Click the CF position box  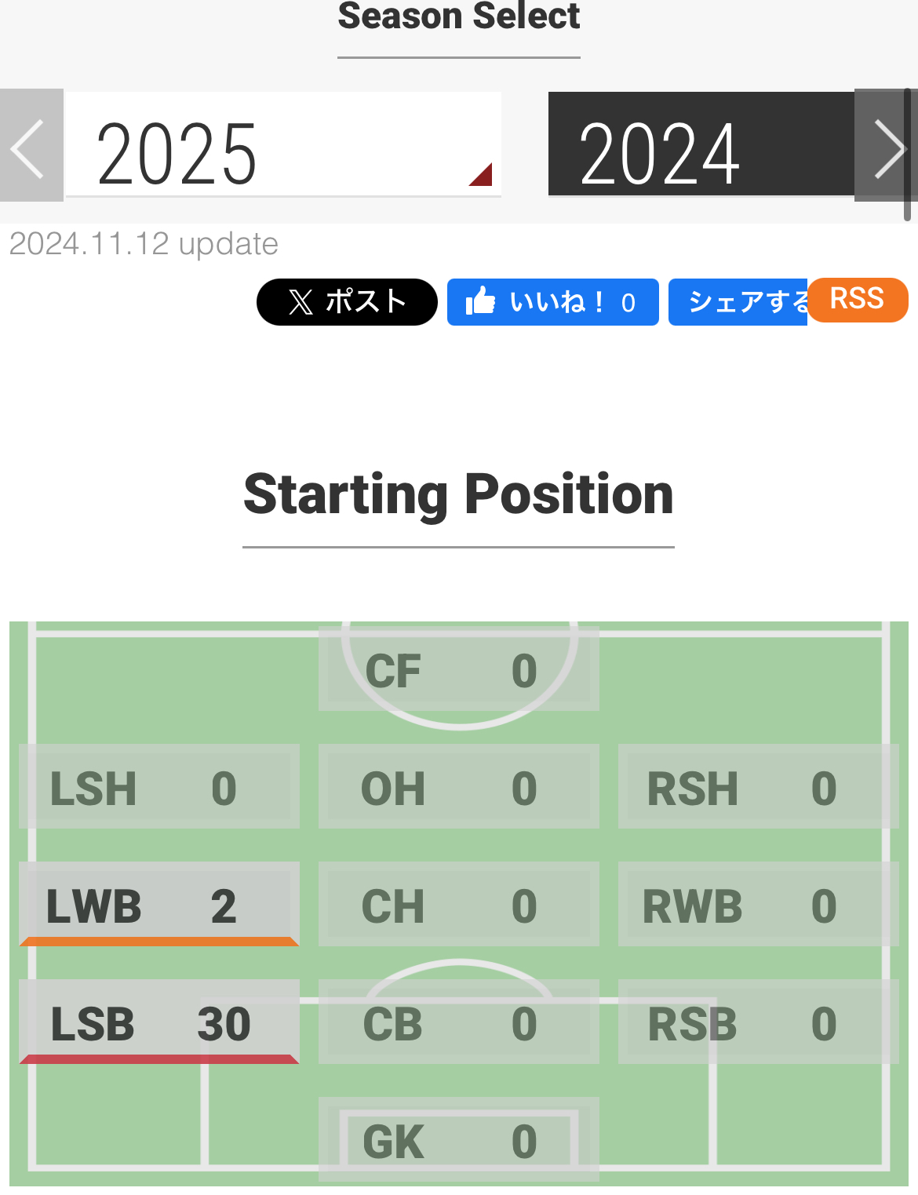458,671
